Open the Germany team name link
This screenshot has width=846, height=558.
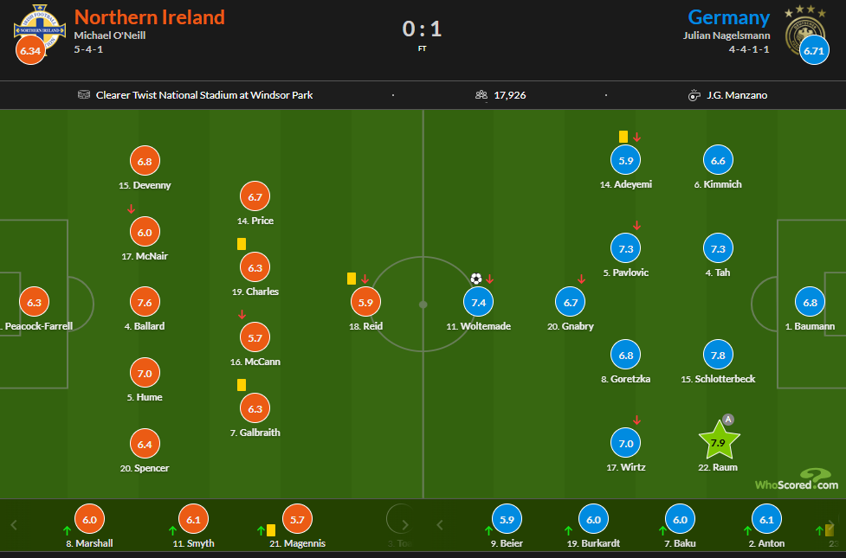[x=728, y=17]
